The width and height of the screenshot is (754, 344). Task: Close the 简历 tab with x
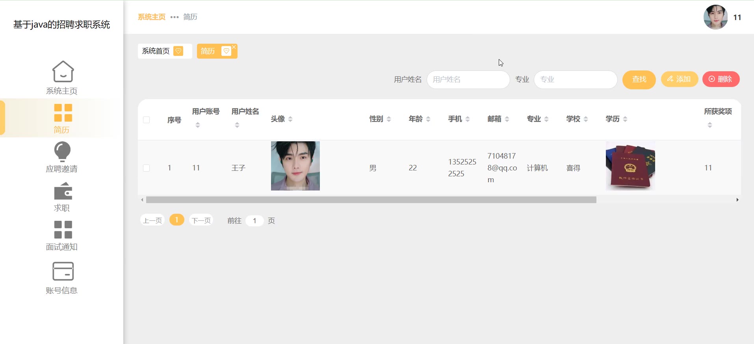234,47
